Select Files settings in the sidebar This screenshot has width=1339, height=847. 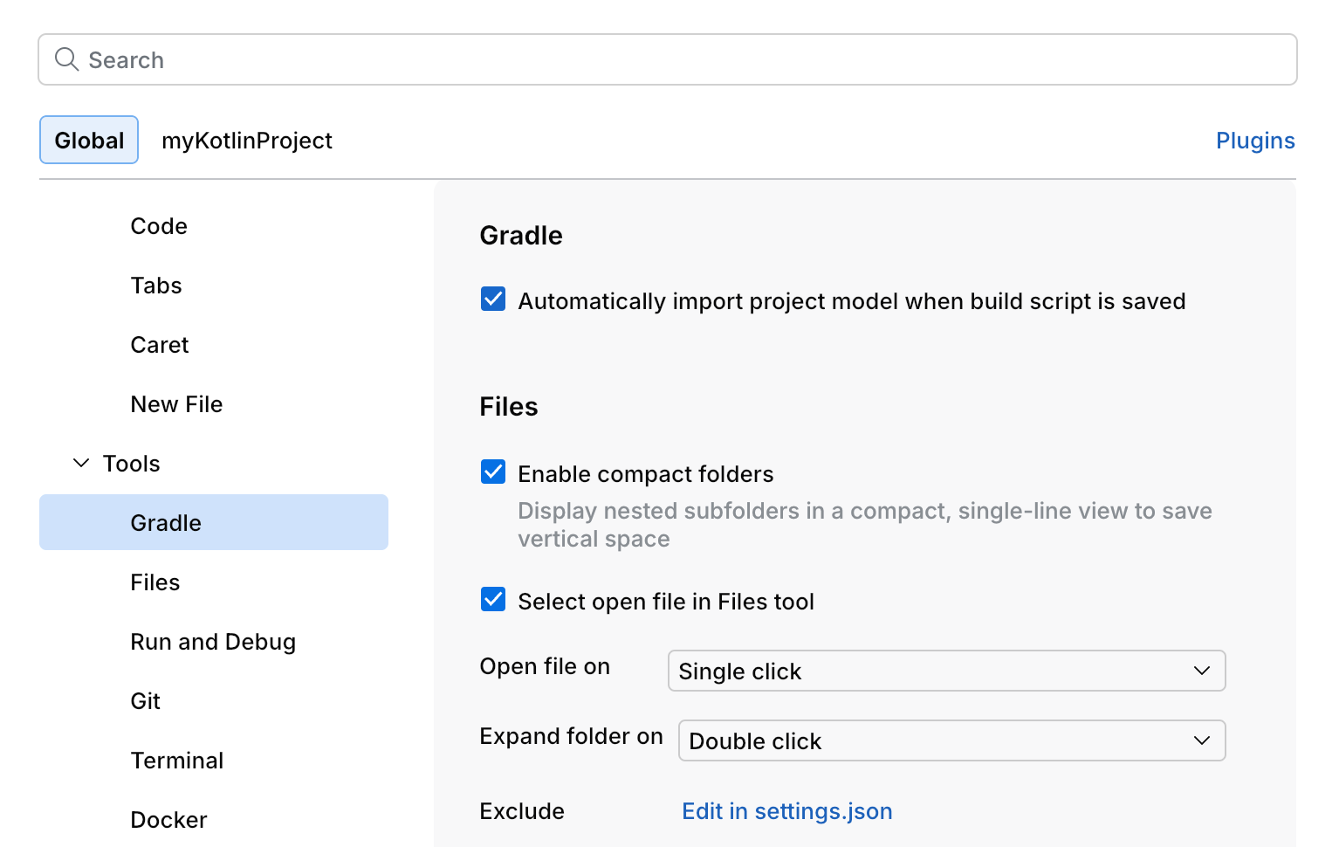[154, 582]
